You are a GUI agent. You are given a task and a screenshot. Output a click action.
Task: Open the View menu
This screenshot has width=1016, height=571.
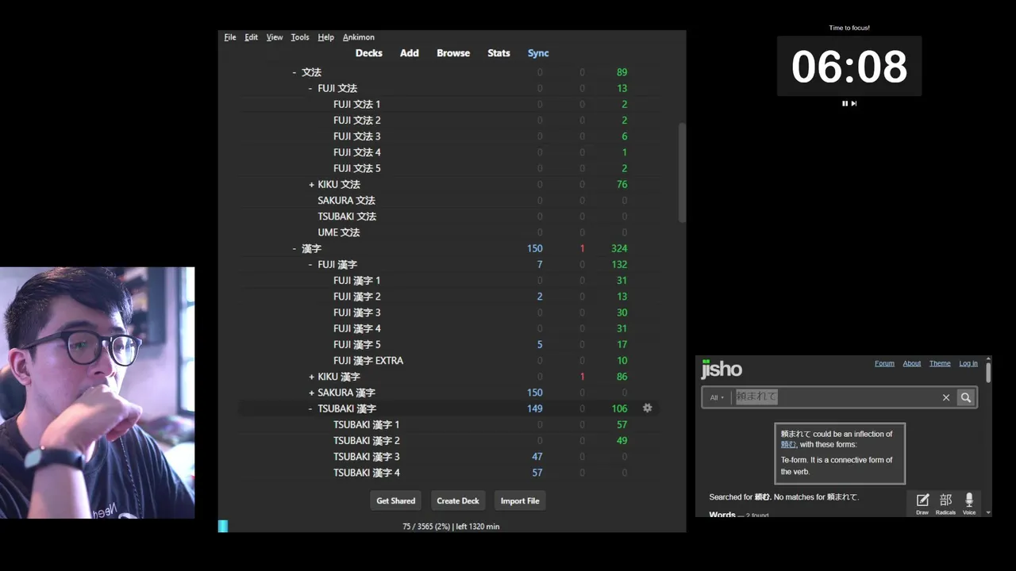pos(275,37)
